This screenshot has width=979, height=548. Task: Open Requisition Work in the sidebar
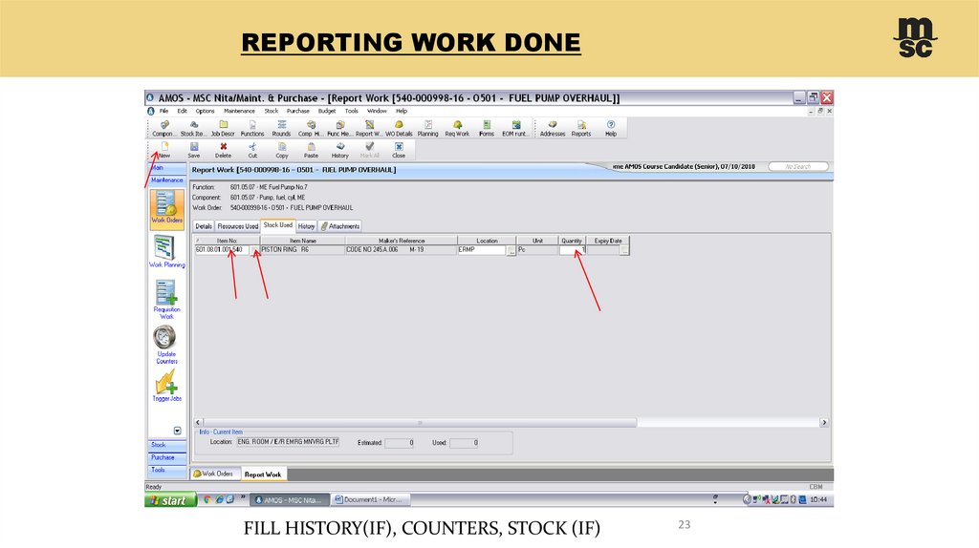[x=166, y=299]
